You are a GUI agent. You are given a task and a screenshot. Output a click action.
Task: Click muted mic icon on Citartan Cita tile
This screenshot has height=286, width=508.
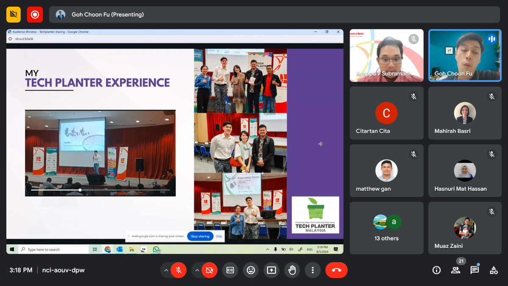click(413, 97)
